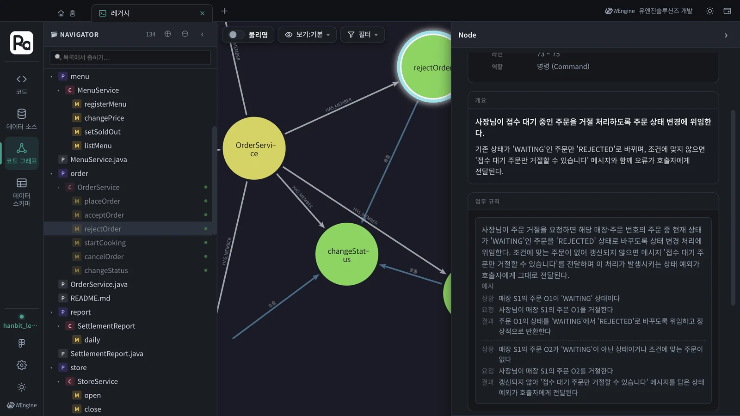This screenshot has height=416, width=740.
Task: Open the 코드 (code) sidebar view
Action: coord(21,85)
